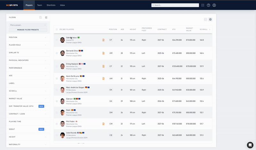Expand the Contract / Loan filter
This screenshot has width=256, height=150.
[28, 114]
